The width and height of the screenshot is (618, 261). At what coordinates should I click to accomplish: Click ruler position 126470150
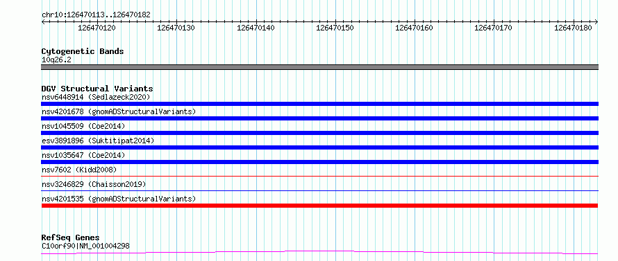pyautogui.click(x=335, y=28)
